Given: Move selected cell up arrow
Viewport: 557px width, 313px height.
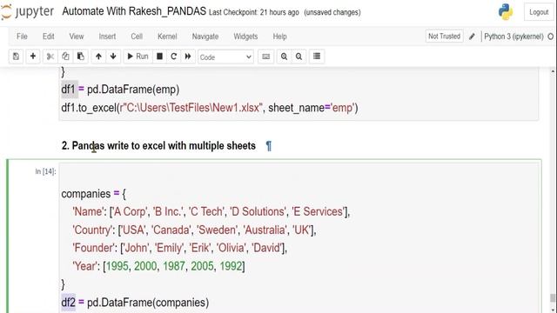Looking at the screenshot, I should (98, 57).
